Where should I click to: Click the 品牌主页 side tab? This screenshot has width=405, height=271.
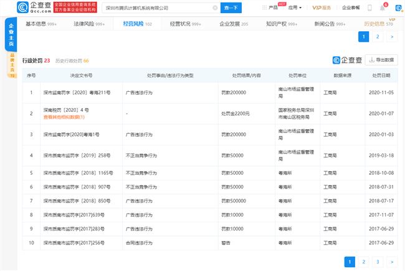(12, 65)
